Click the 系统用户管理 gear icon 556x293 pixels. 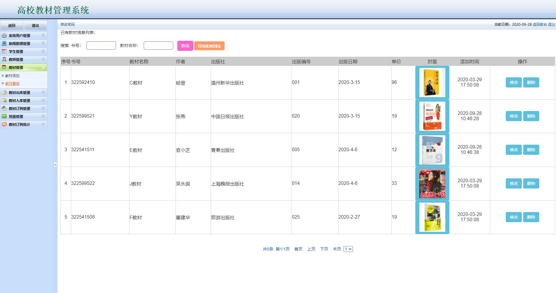coord(4,35)
